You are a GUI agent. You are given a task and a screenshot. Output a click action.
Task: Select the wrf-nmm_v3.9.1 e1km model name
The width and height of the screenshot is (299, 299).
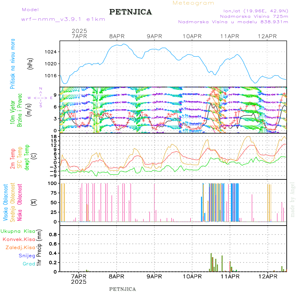coord(63,19)
